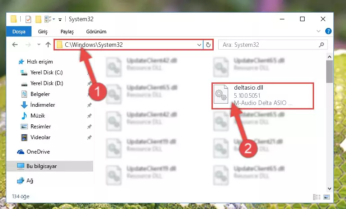The height and width of the screenshot is (209, 346).
Task: Click the New Folder quick access icon
Action: pyautogui.click(x=38, y=19)
